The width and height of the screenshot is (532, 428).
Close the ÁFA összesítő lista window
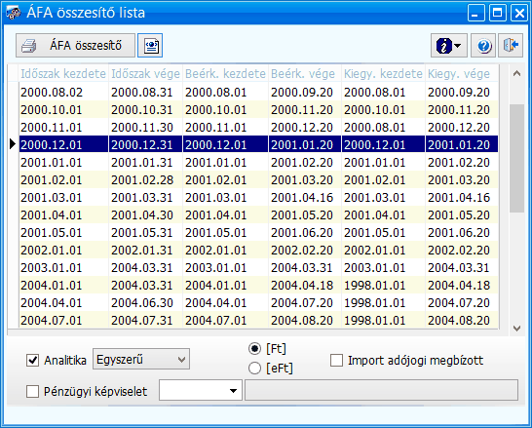[519, 13]
